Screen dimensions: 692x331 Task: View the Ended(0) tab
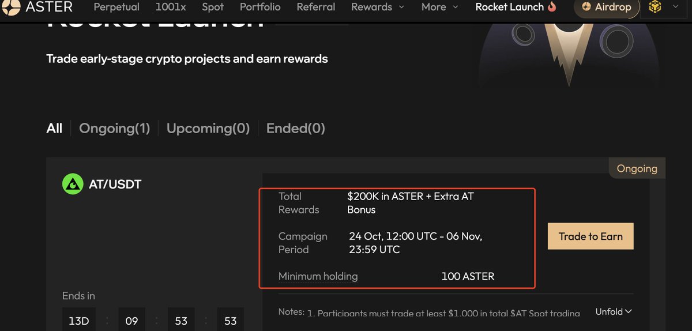click(295, 128)
